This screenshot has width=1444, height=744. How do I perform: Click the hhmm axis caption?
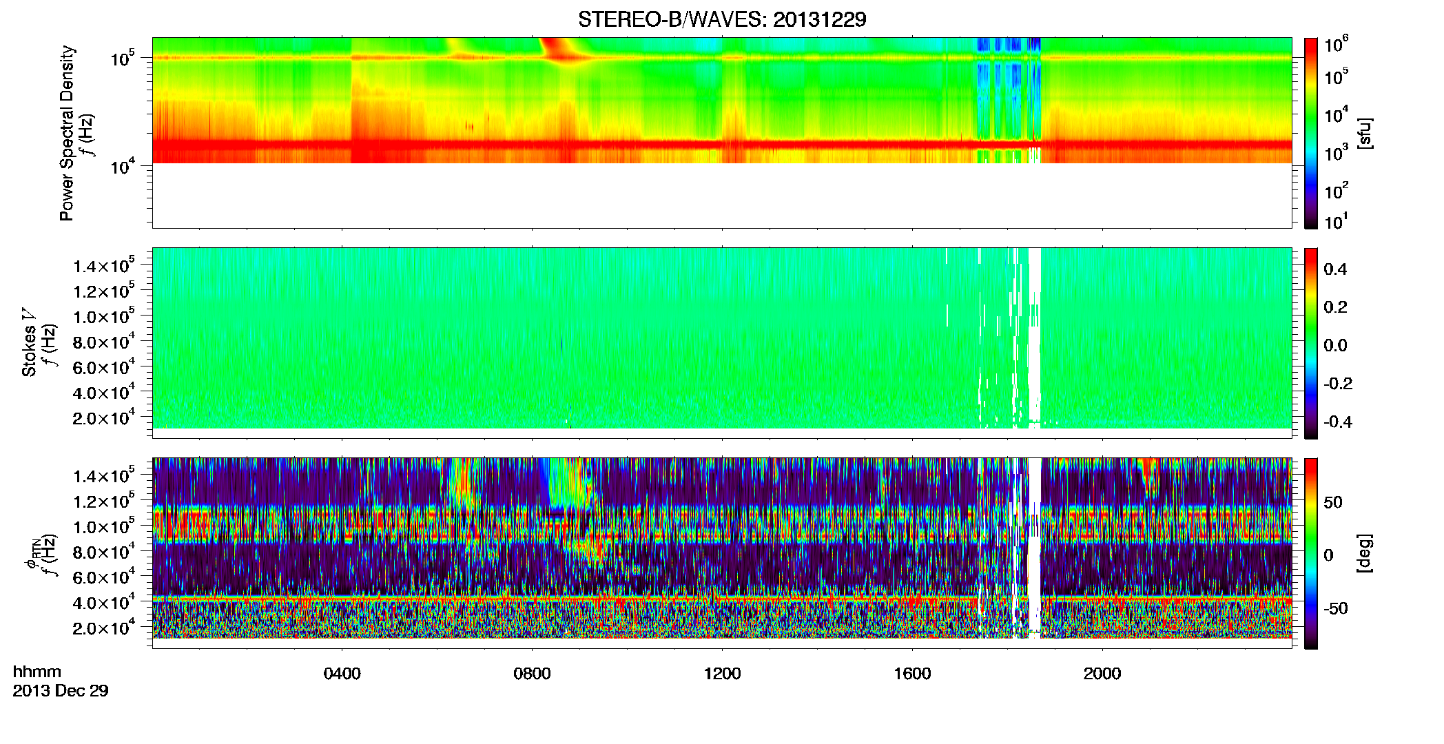37,672
